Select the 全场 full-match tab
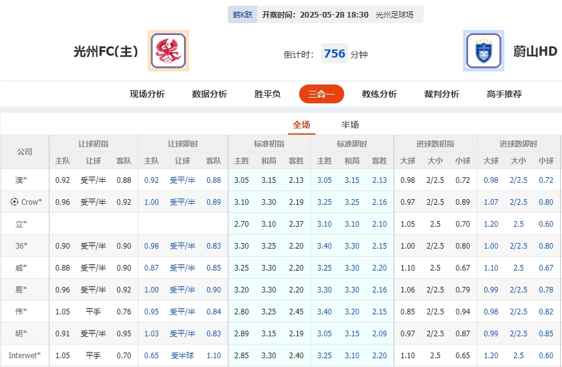Image resolution: width=562 pixels, height=367 pixels. [302, 125]
